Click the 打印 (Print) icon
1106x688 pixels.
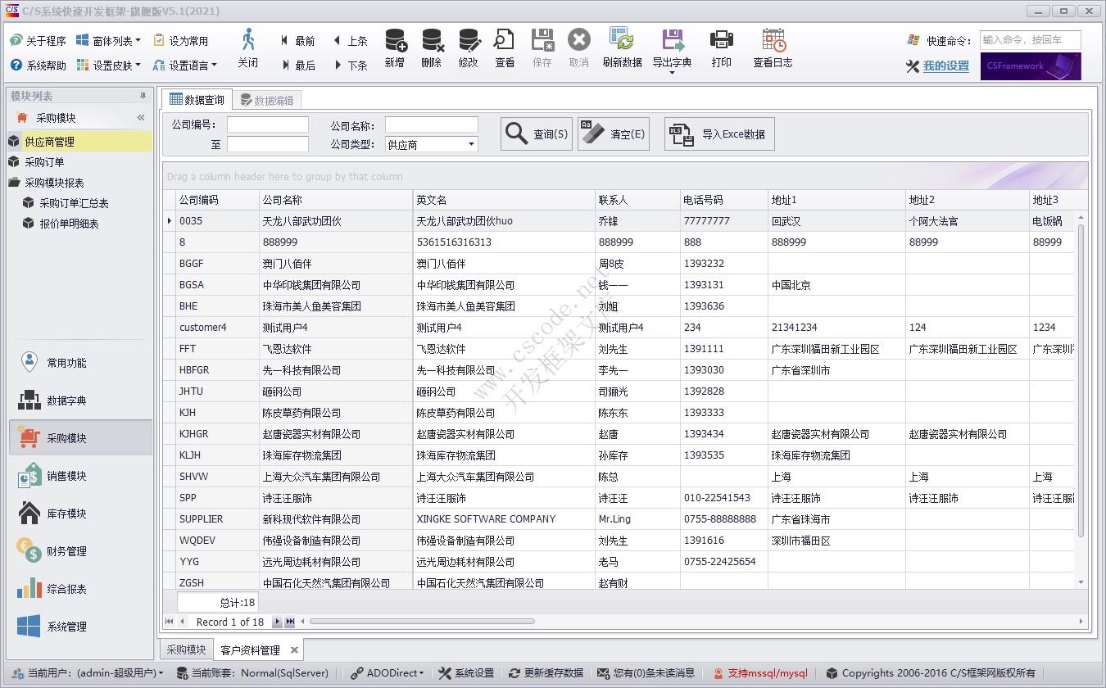(x=721, y=50)
